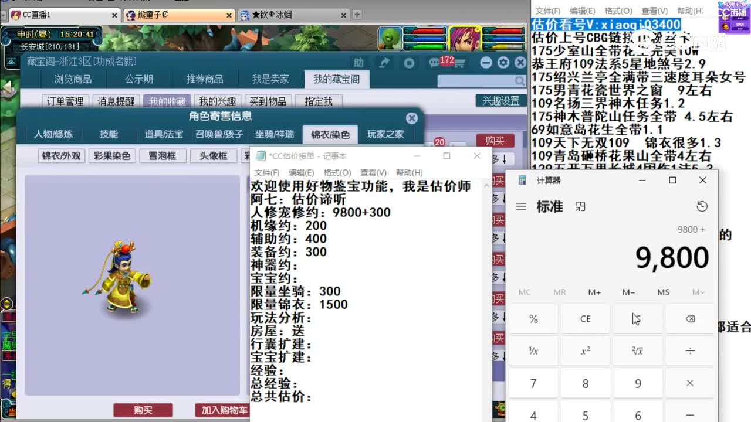Open 兴趣设置 settings button

pyautogui.click(x=500, y=101)
